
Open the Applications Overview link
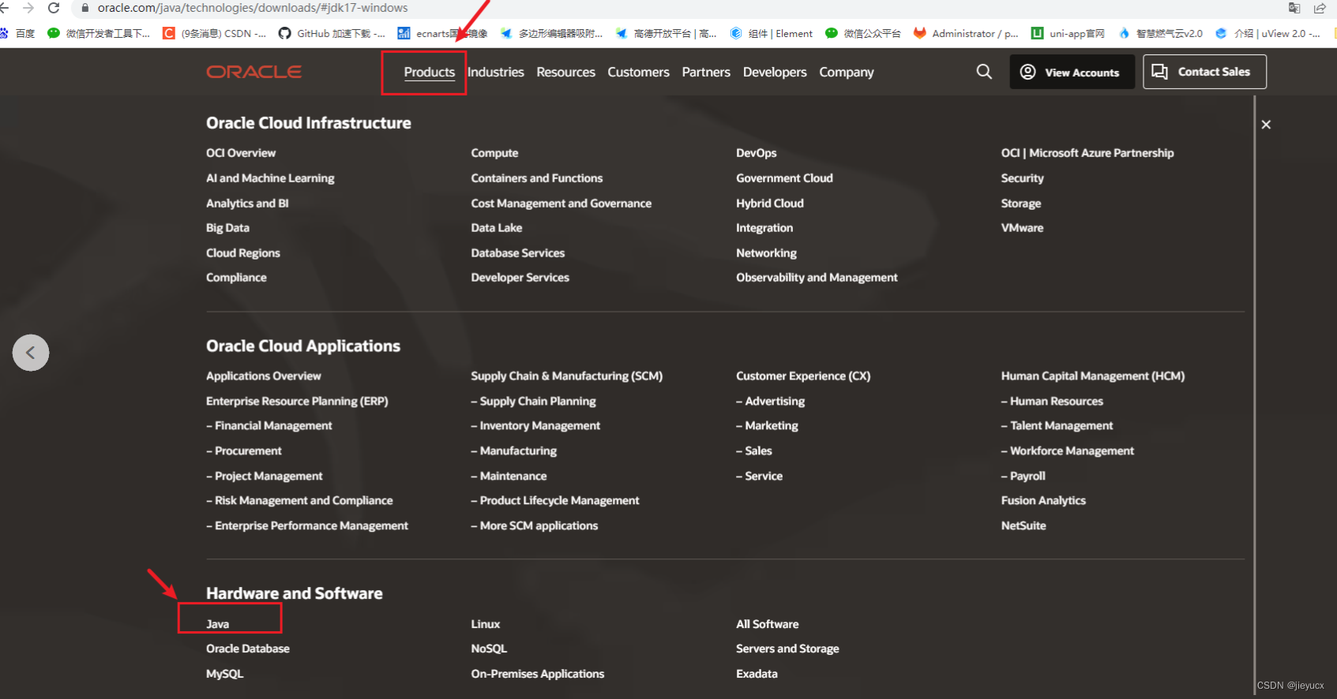coord(264,376)
